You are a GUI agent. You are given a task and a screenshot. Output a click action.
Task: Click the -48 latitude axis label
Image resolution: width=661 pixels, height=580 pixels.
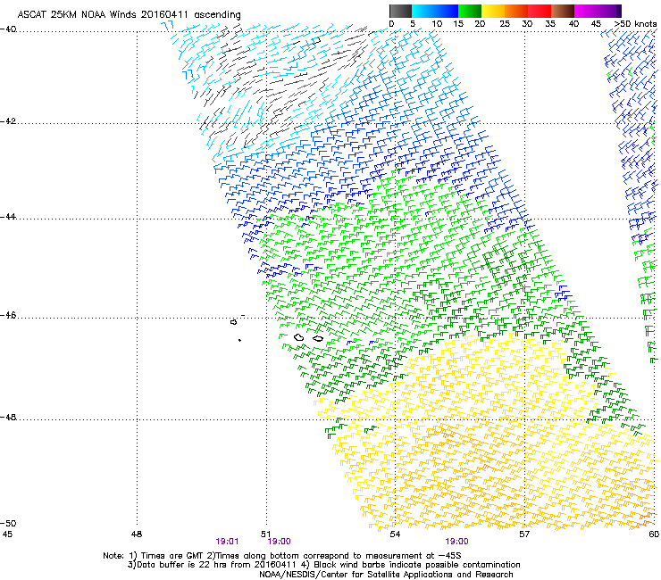pos(8,417)
